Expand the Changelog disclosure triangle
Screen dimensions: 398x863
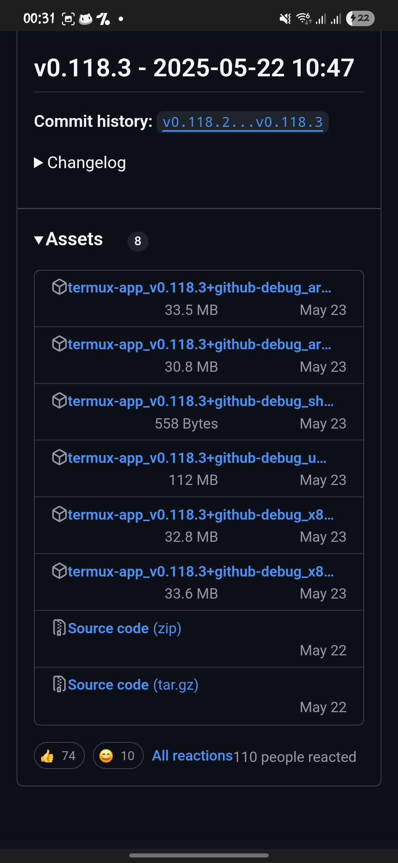coord(38,163)
